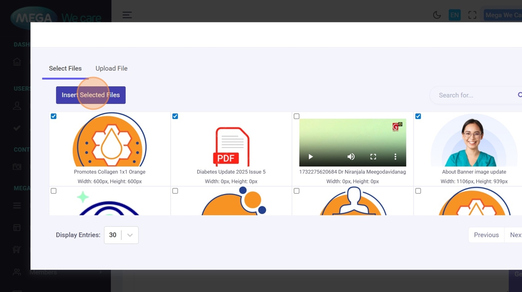The height and width of the screenshot is (292, 522).
Task: Play the Dr Niranjala video
Action: (311, 157)
